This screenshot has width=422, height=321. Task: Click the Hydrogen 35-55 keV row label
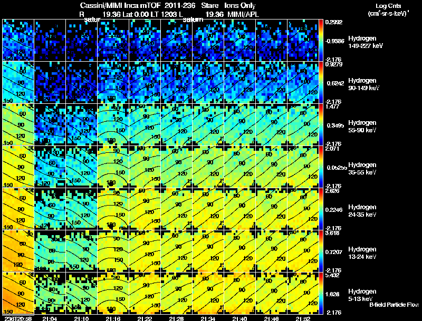coord(362,169)
